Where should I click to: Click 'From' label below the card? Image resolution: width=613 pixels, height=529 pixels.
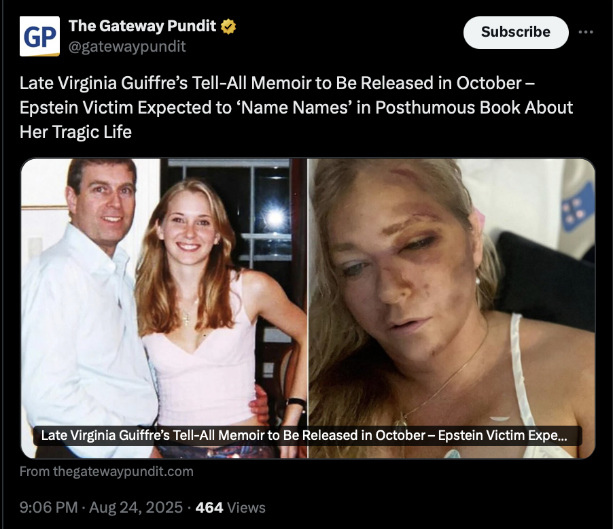35,471
